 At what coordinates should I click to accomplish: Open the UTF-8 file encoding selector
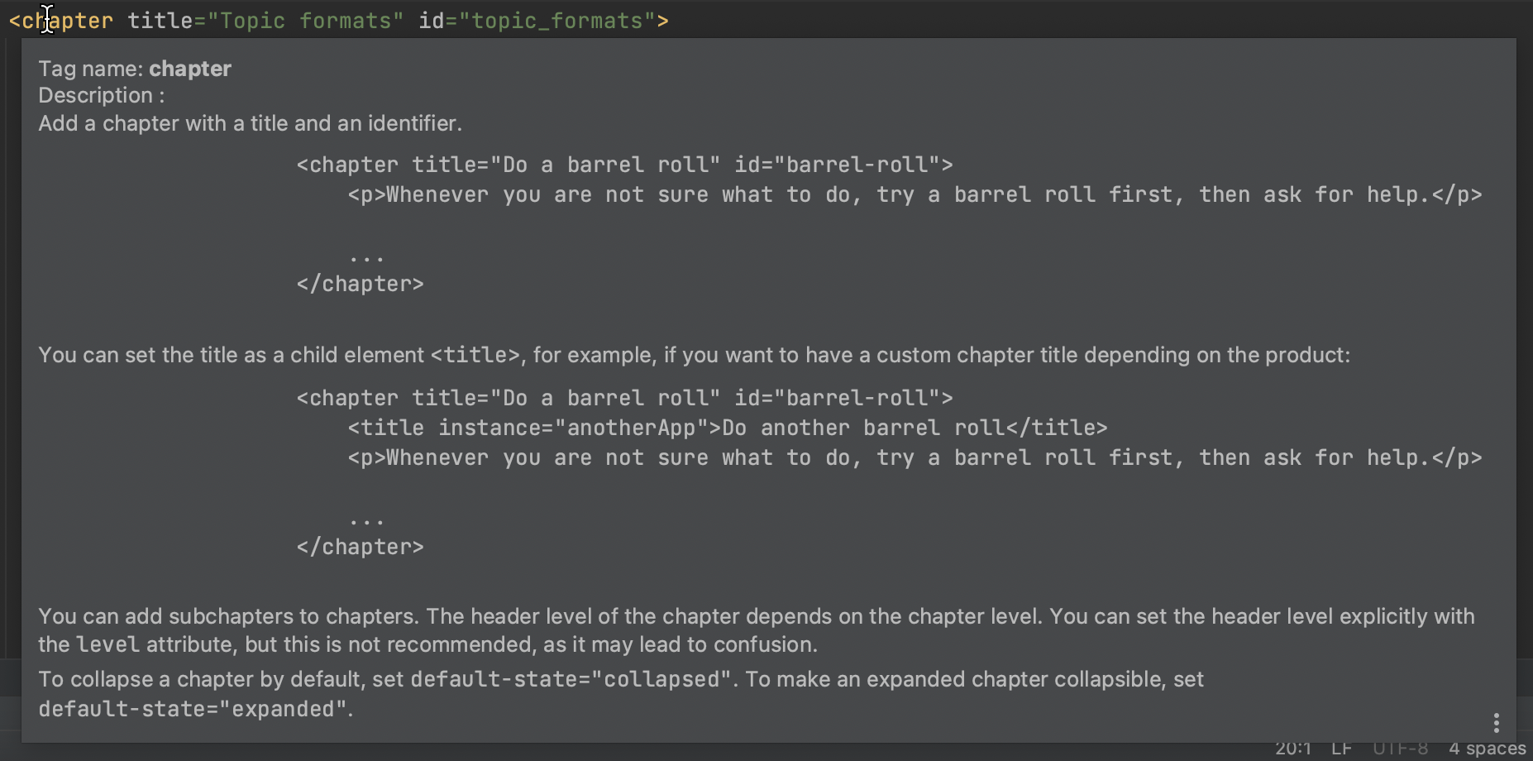[1399, 747]
